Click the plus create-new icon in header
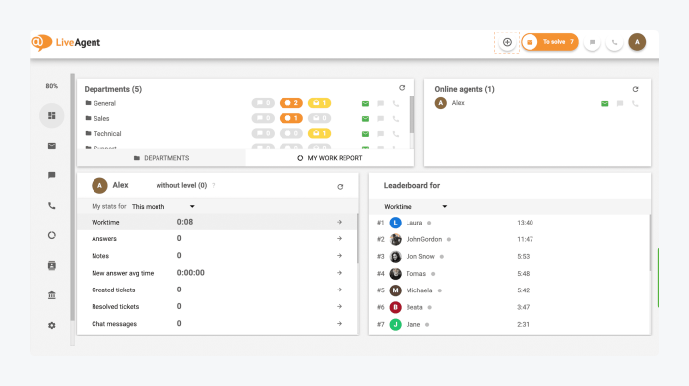The image size is (689, 386). coord(507,42)
